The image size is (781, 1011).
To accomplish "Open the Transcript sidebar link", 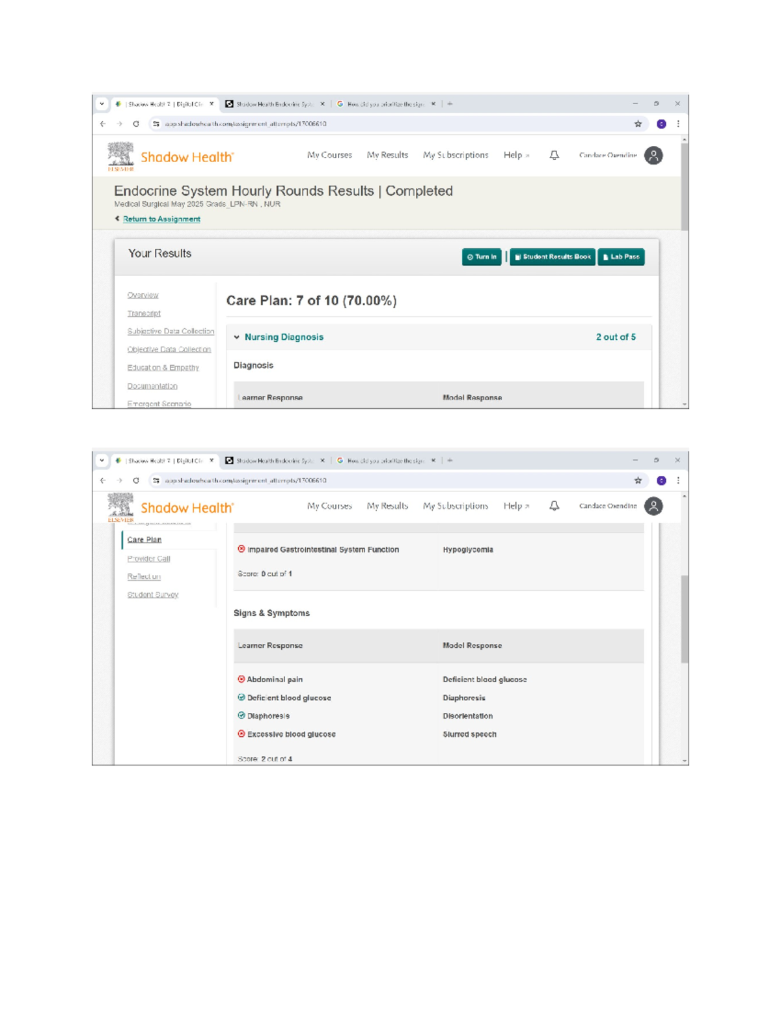I will 144,314.
